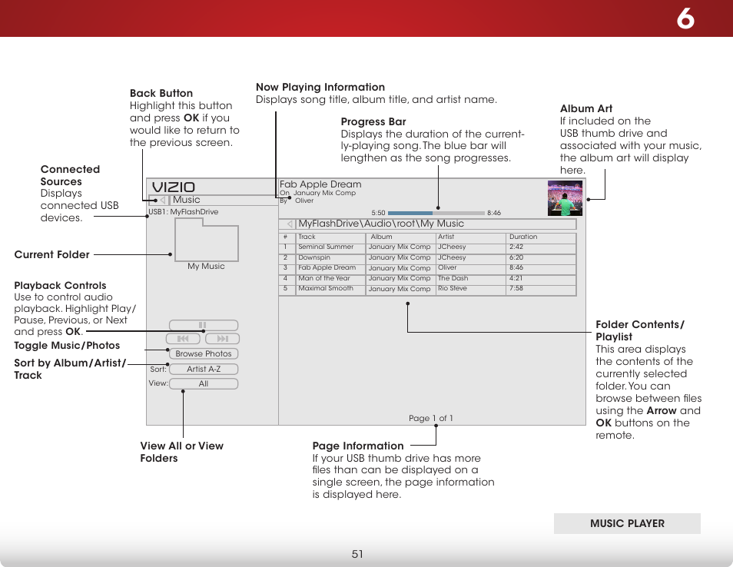Click JCheesy in the Seminal Summer row
This screenshot has width=733, height=567.
pyautogui.click(x=452, y=247)
